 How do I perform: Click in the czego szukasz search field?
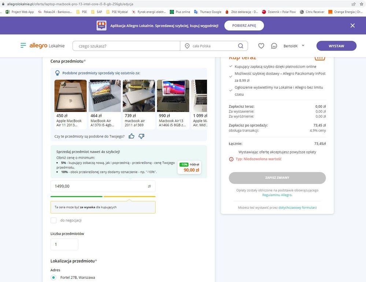pos(126,46)
